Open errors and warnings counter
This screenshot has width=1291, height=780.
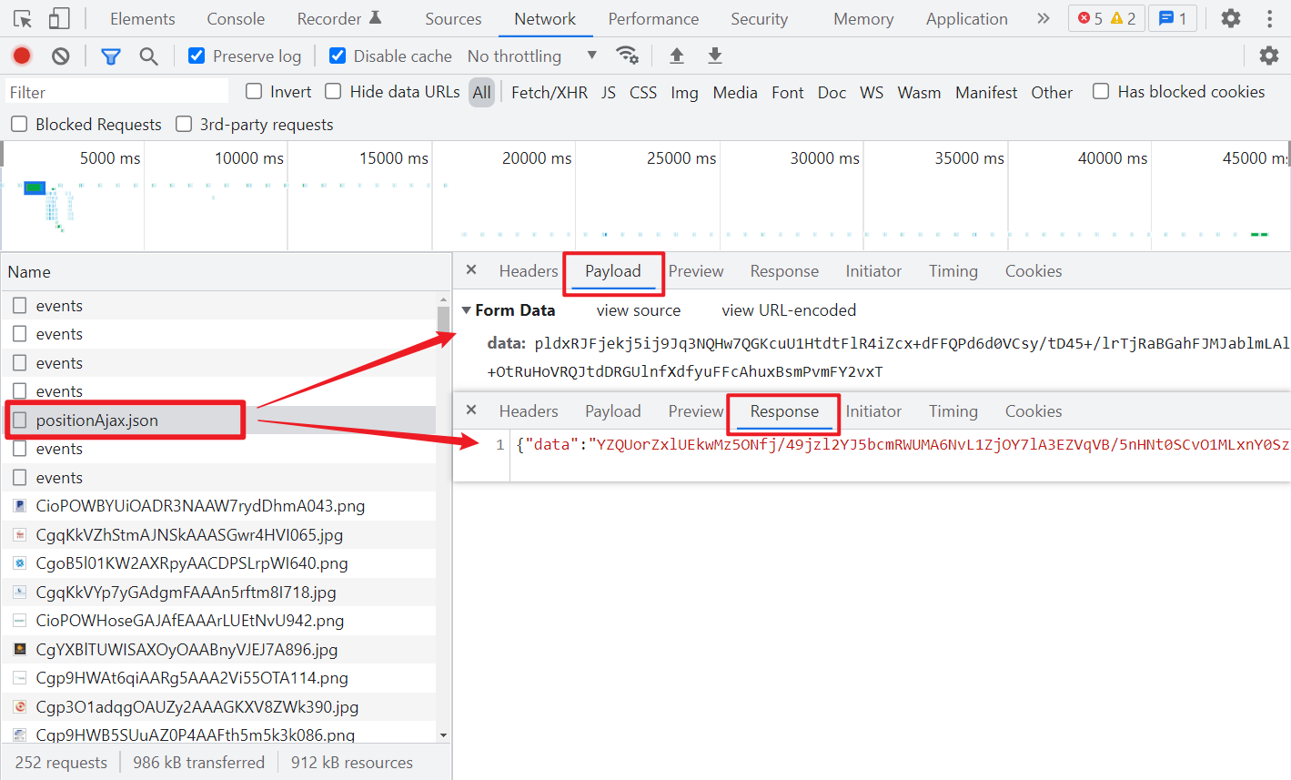pos(1106,18)
